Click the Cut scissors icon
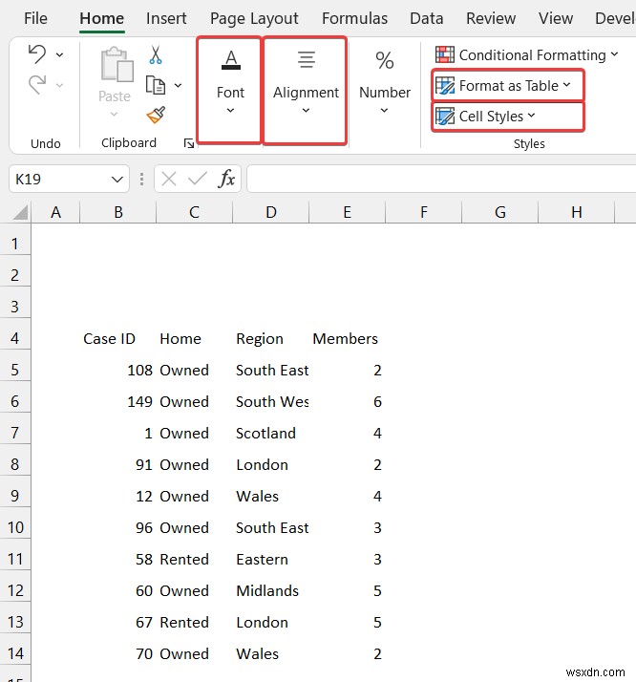Screen dimensions: 636x682 156,55
